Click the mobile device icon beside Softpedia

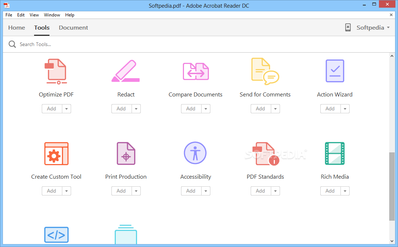[348, 27]
